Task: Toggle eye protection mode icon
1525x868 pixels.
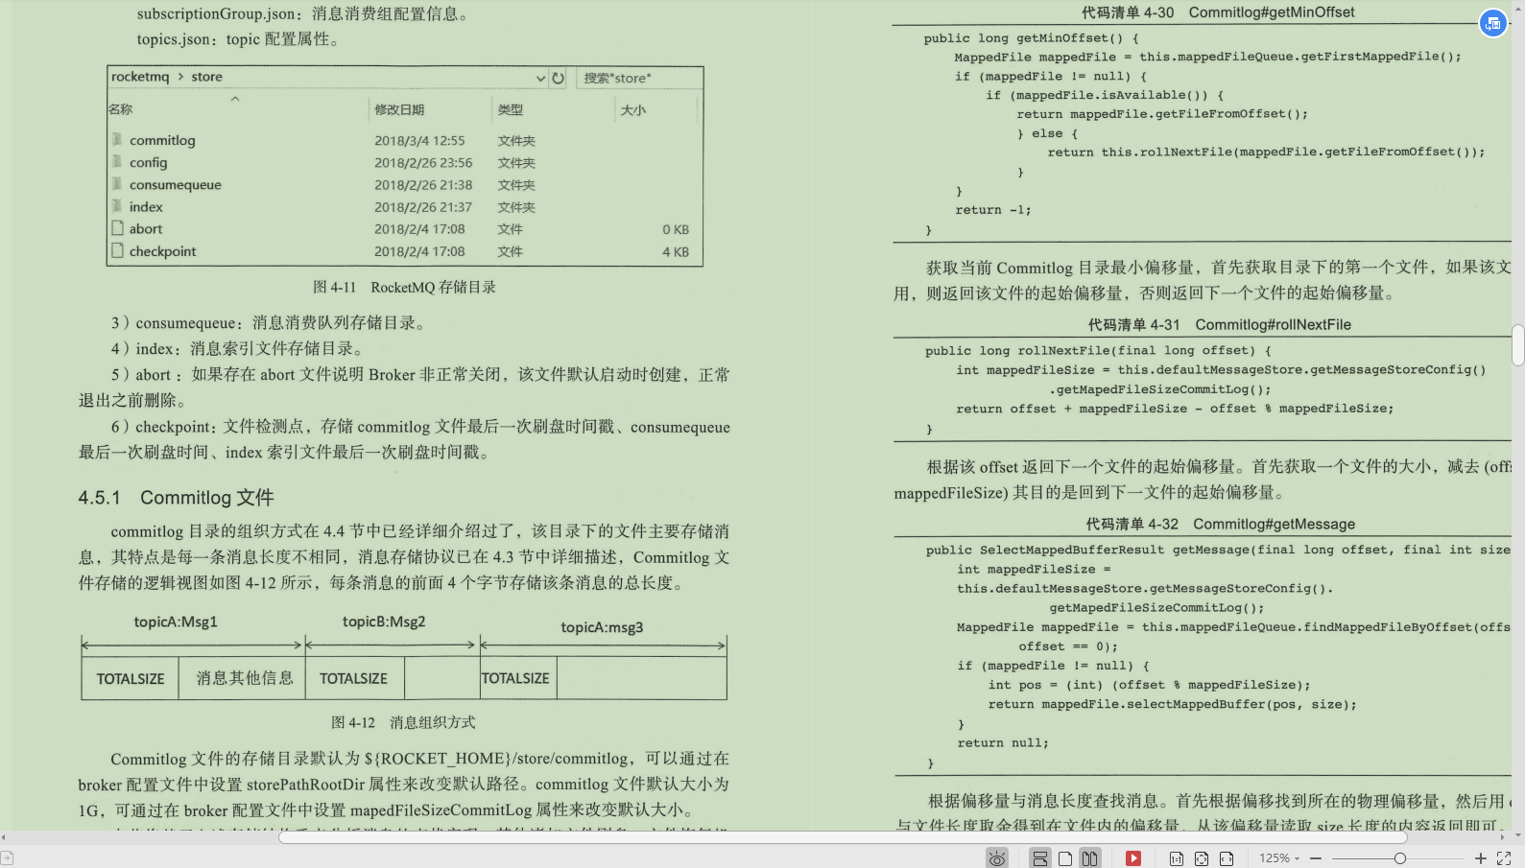Action: pyautogui.click(x=997, y=858)
